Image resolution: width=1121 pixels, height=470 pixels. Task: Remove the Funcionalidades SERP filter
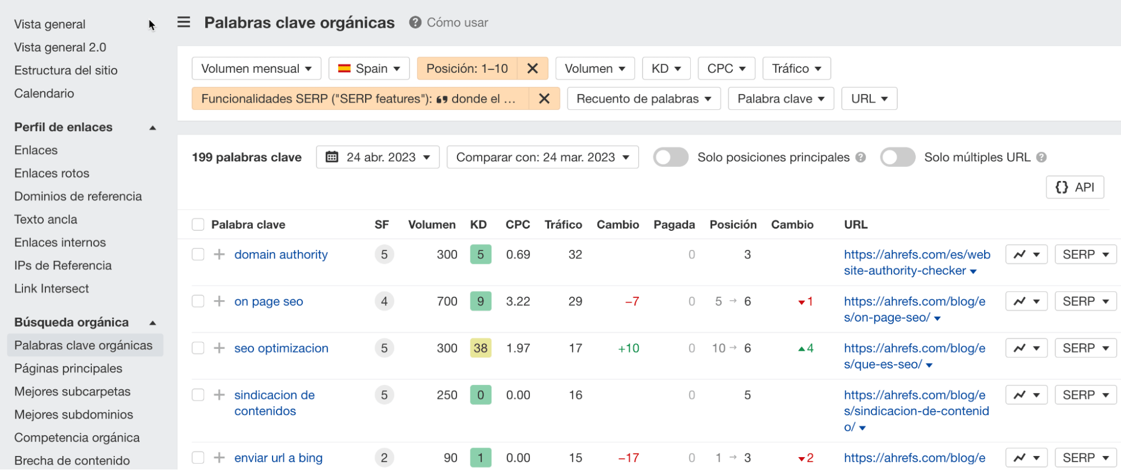(x=544, y=99)
